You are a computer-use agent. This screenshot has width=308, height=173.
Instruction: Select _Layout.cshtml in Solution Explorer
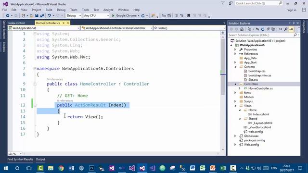pyautogui.click(x=262, y=123)
